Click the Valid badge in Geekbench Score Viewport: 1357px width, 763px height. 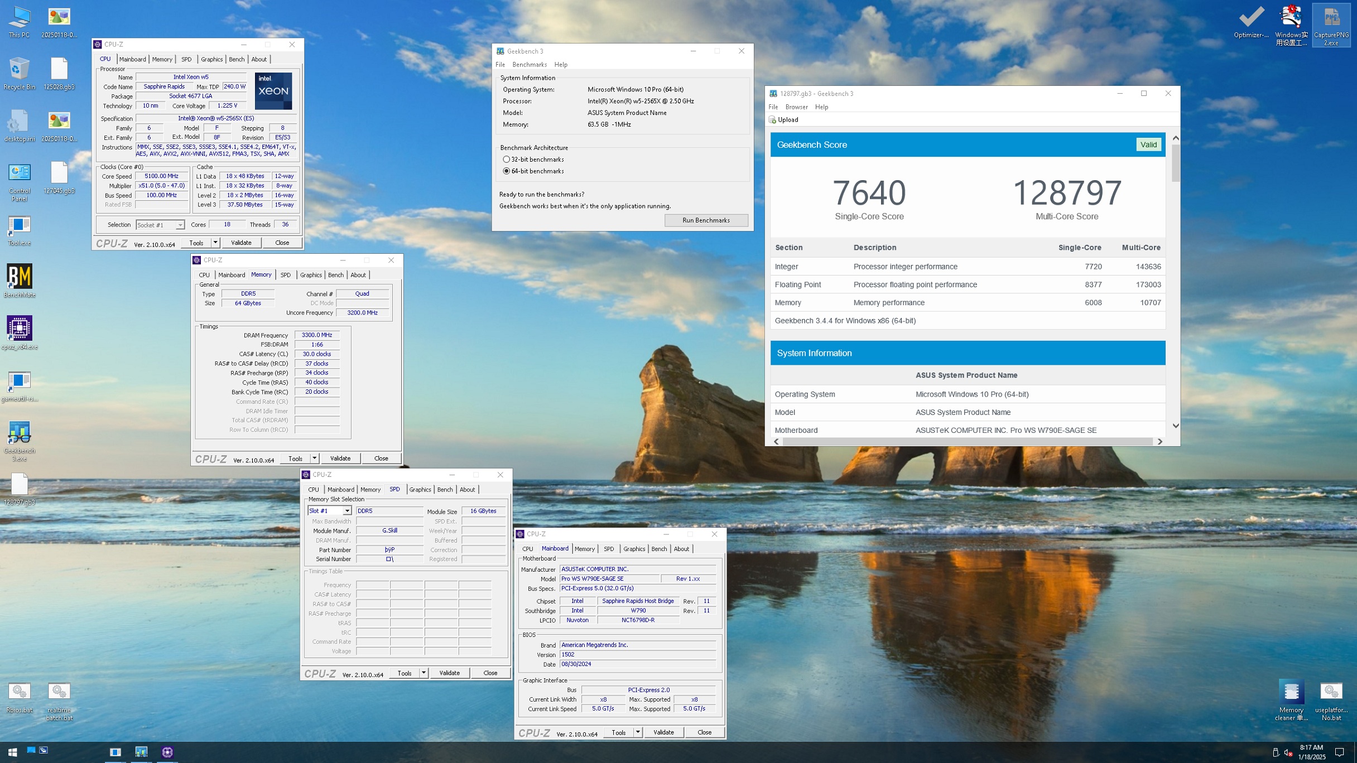1148,144
